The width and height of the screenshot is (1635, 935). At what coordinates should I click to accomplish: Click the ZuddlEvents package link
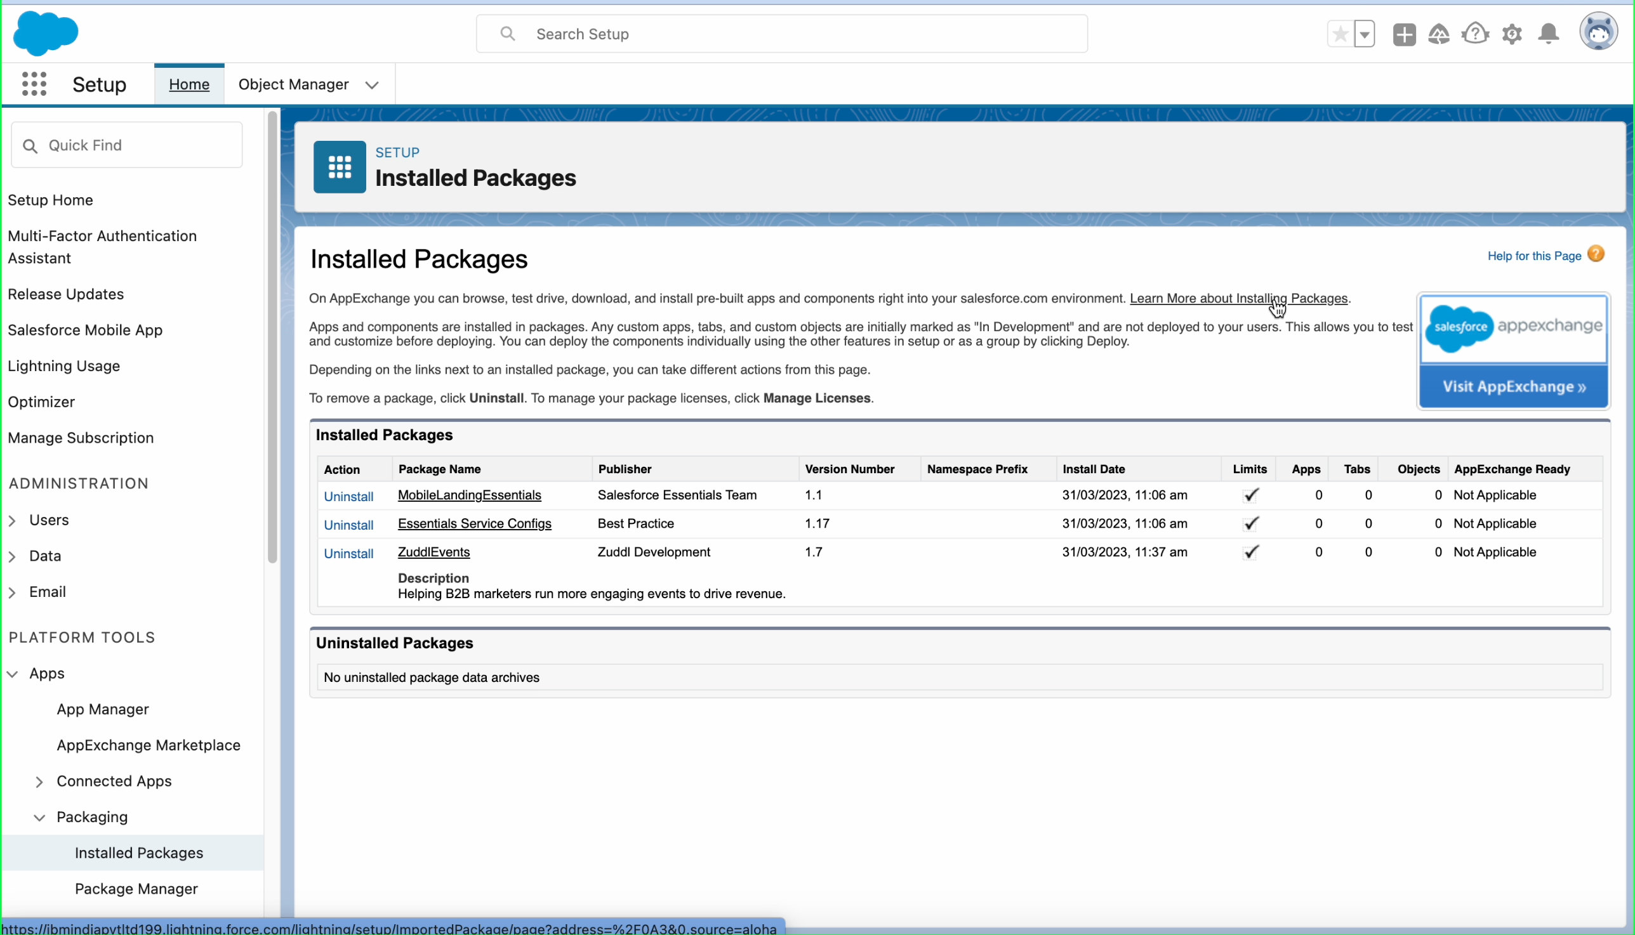point(434,551)
